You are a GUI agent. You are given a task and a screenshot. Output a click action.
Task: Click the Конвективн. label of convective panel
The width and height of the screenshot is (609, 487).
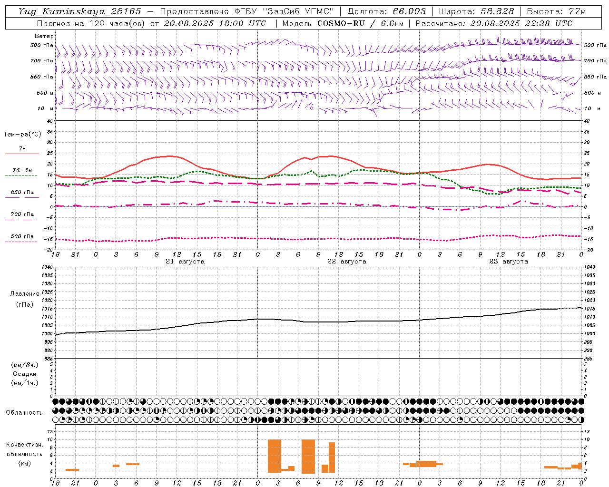coord(24,444)
